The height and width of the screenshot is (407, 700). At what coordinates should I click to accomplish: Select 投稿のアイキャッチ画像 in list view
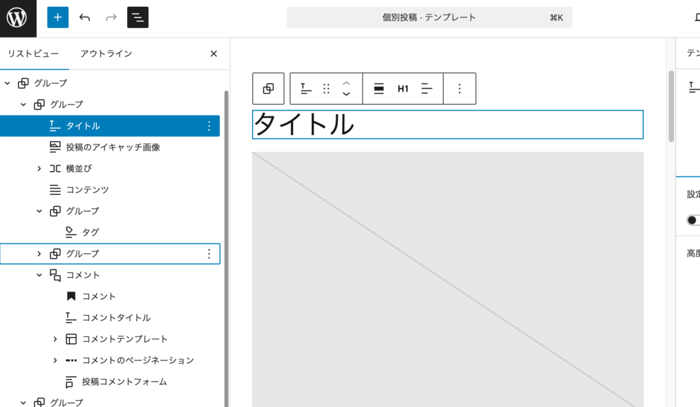click(x=113, y=147)
